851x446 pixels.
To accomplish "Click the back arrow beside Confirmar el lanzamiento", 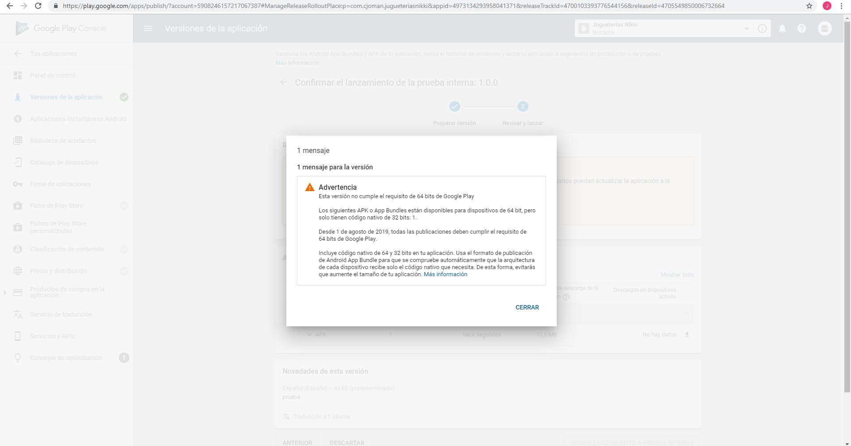I will pos(284,82).
